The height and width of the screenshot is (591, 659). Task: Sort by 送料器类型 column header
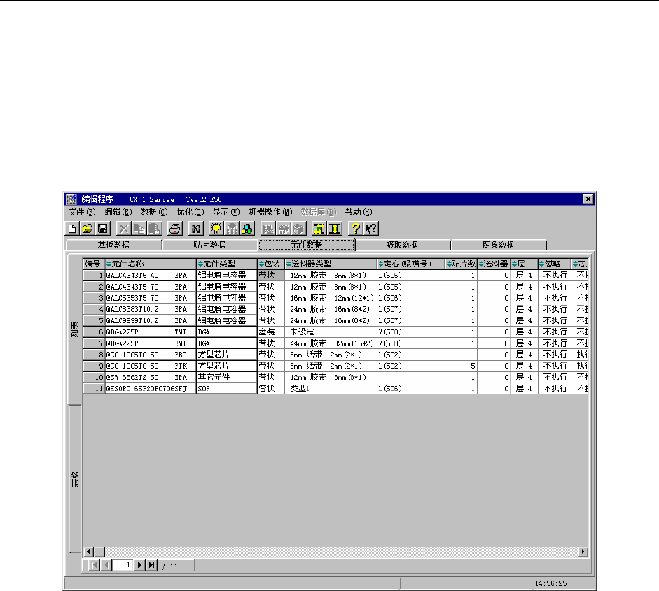[x=331, y=264]
